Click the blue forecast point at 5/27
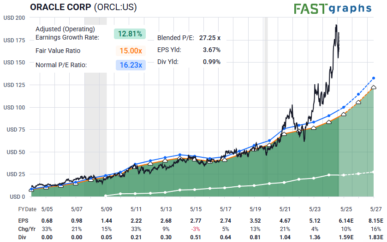 pos(374,78)
